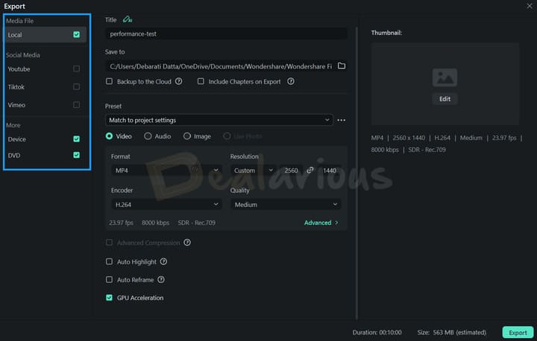537x341 pixels.
Task: Open preset more options (three dots)
Action: 341,120
